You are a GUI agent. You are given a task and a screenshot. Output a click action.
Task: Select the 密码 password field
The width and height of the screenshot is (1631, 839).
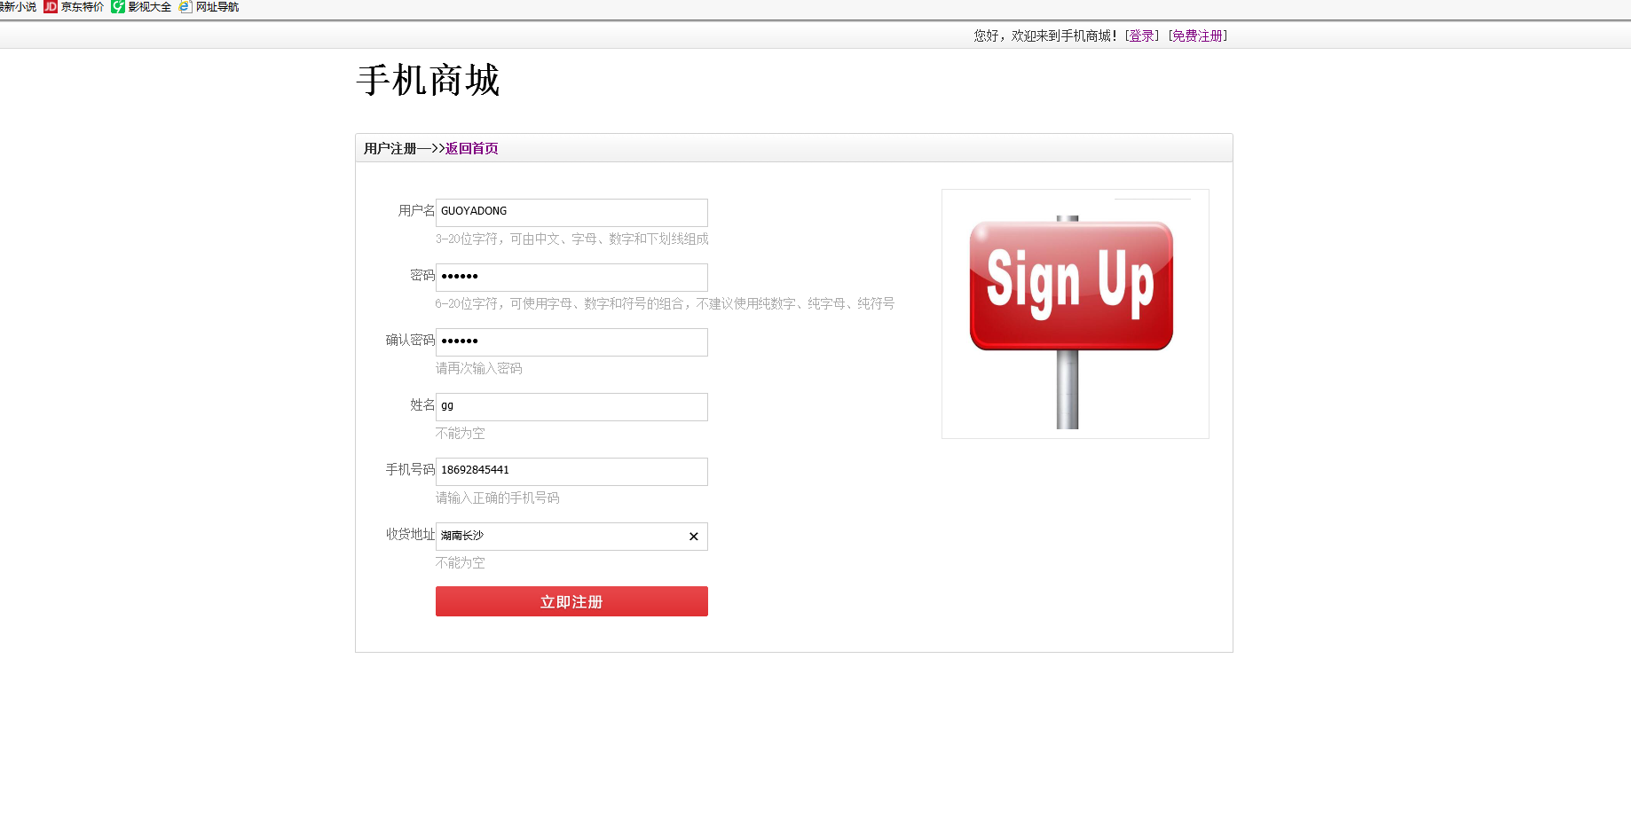coord(571,278)
